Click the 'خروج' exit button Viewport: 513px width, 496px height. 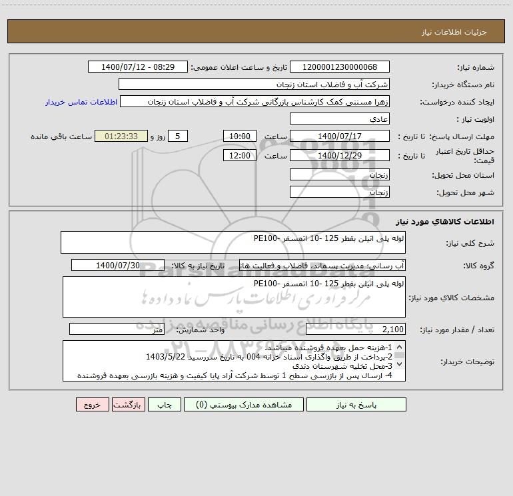[x=92, y=404]
